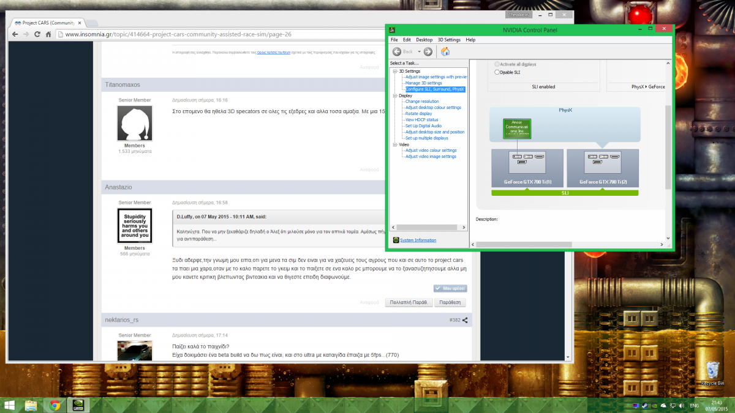
Task: Select Adjust video colour settings
Action: [x=431, y=151]
